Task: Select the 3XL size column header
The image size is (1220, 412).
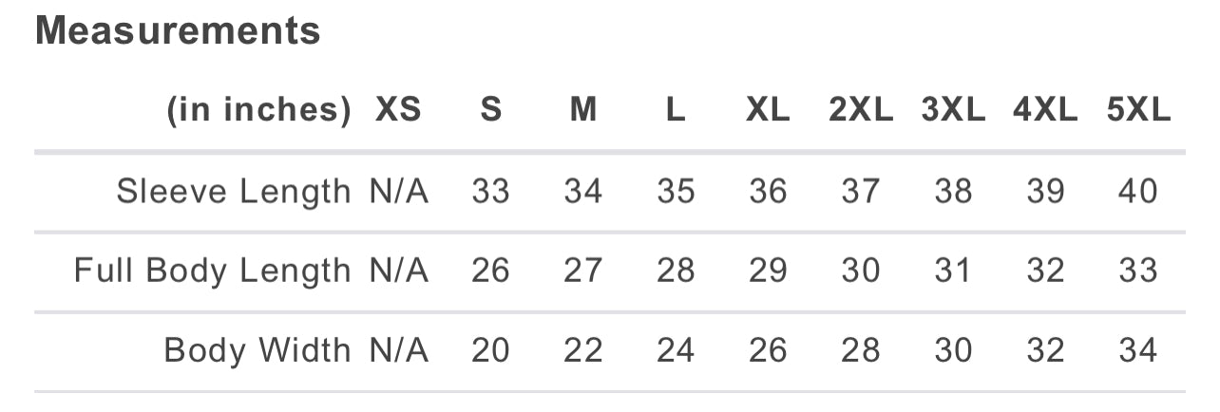Action: point(953,111)
